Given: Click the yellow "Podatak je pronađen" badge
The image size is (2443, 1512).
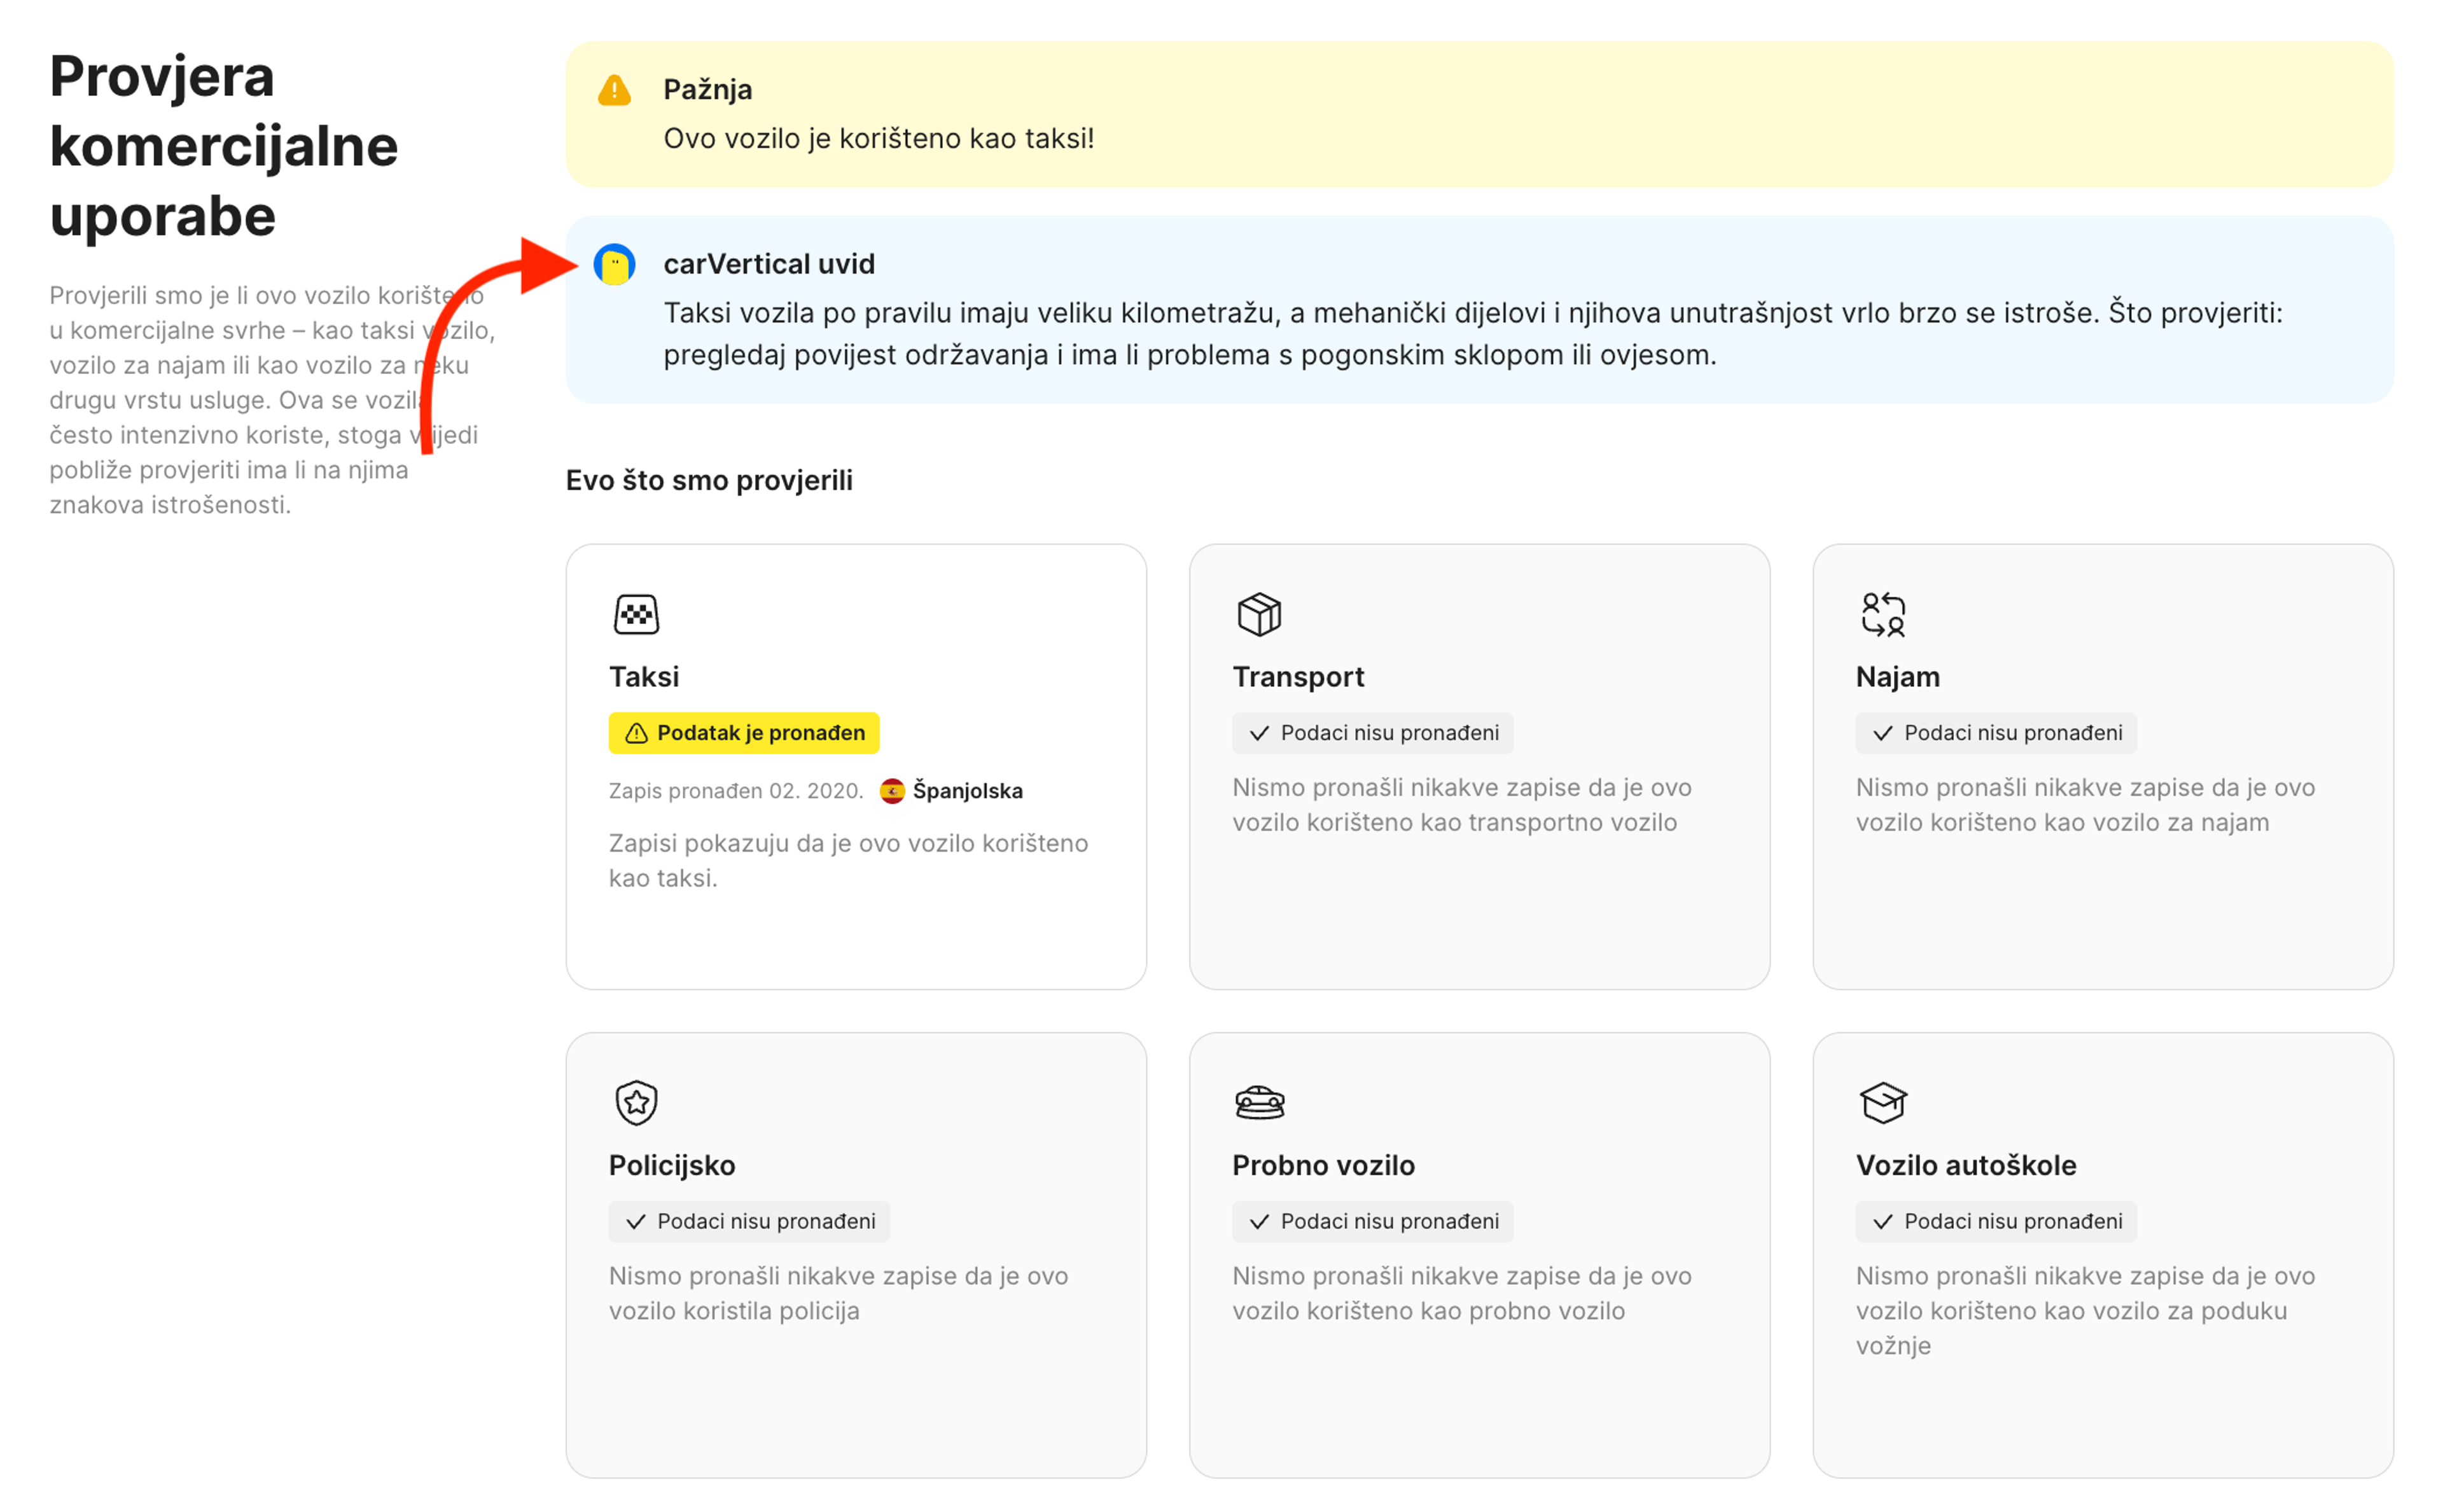Looking at the screenshot, I should (x=743, y=733).
